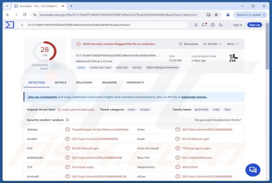
Task: Expand the Similar dropdown
Action: click(212, 44)
